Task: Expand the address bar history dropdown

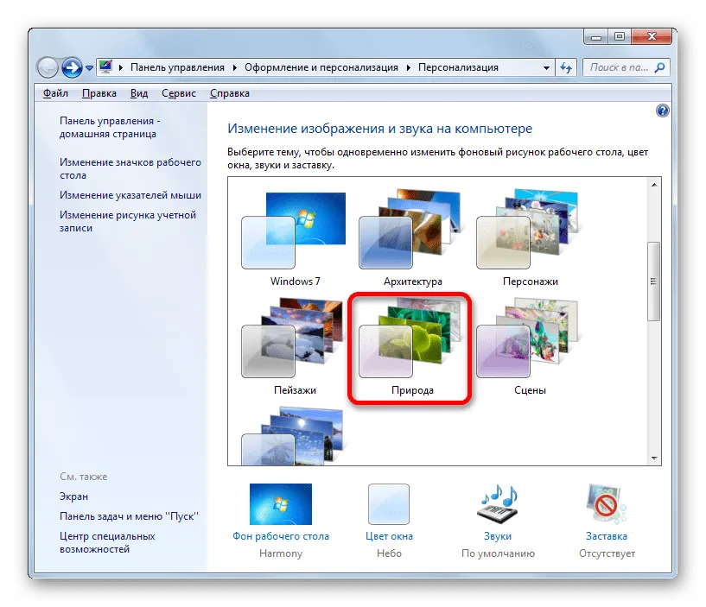Action: (x=546, y=68)
